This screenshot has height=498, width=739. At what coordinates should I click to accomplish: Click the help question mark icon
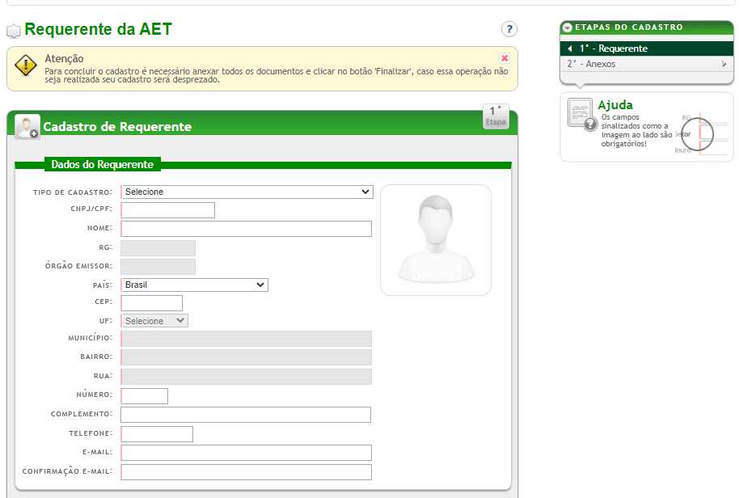509,30
